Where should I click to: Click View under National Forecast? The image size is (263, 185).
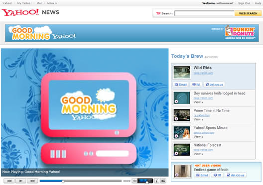coord(198,154)
